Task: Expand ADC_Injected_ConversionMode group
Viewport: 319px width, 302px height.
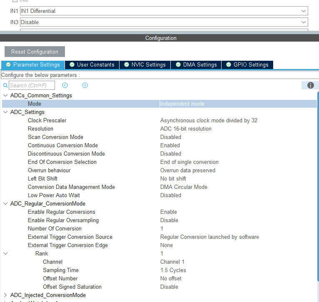Action: point(5,295)
